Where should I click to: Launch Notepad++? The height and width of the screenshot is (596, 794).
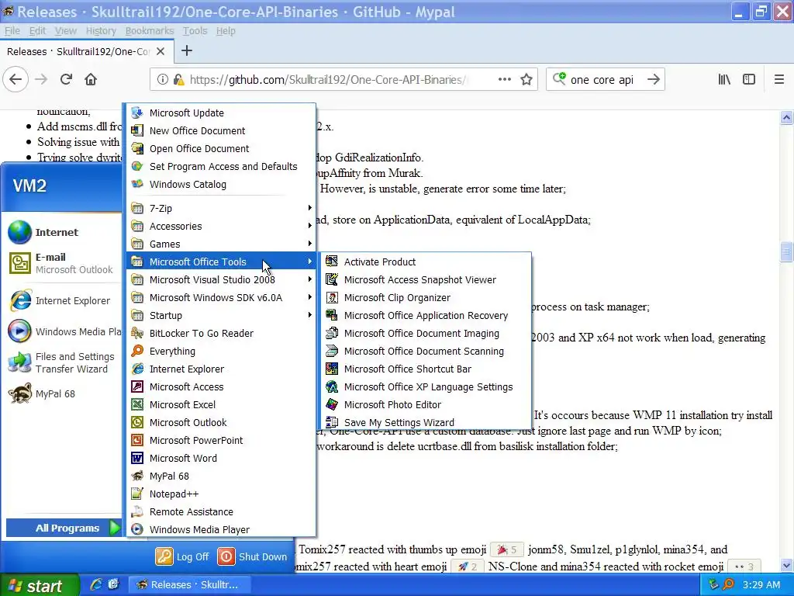(221, 494)
